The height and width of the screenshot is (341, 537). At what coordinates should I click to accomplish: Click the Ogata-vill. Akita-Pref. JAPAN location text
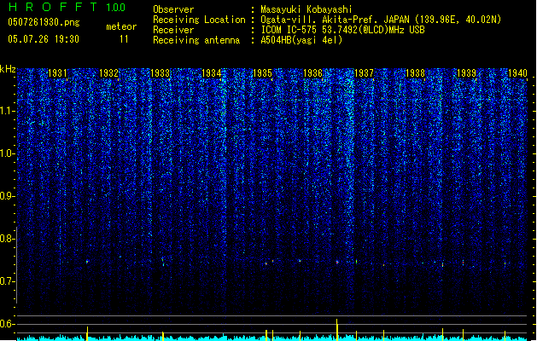click(381, 20)
